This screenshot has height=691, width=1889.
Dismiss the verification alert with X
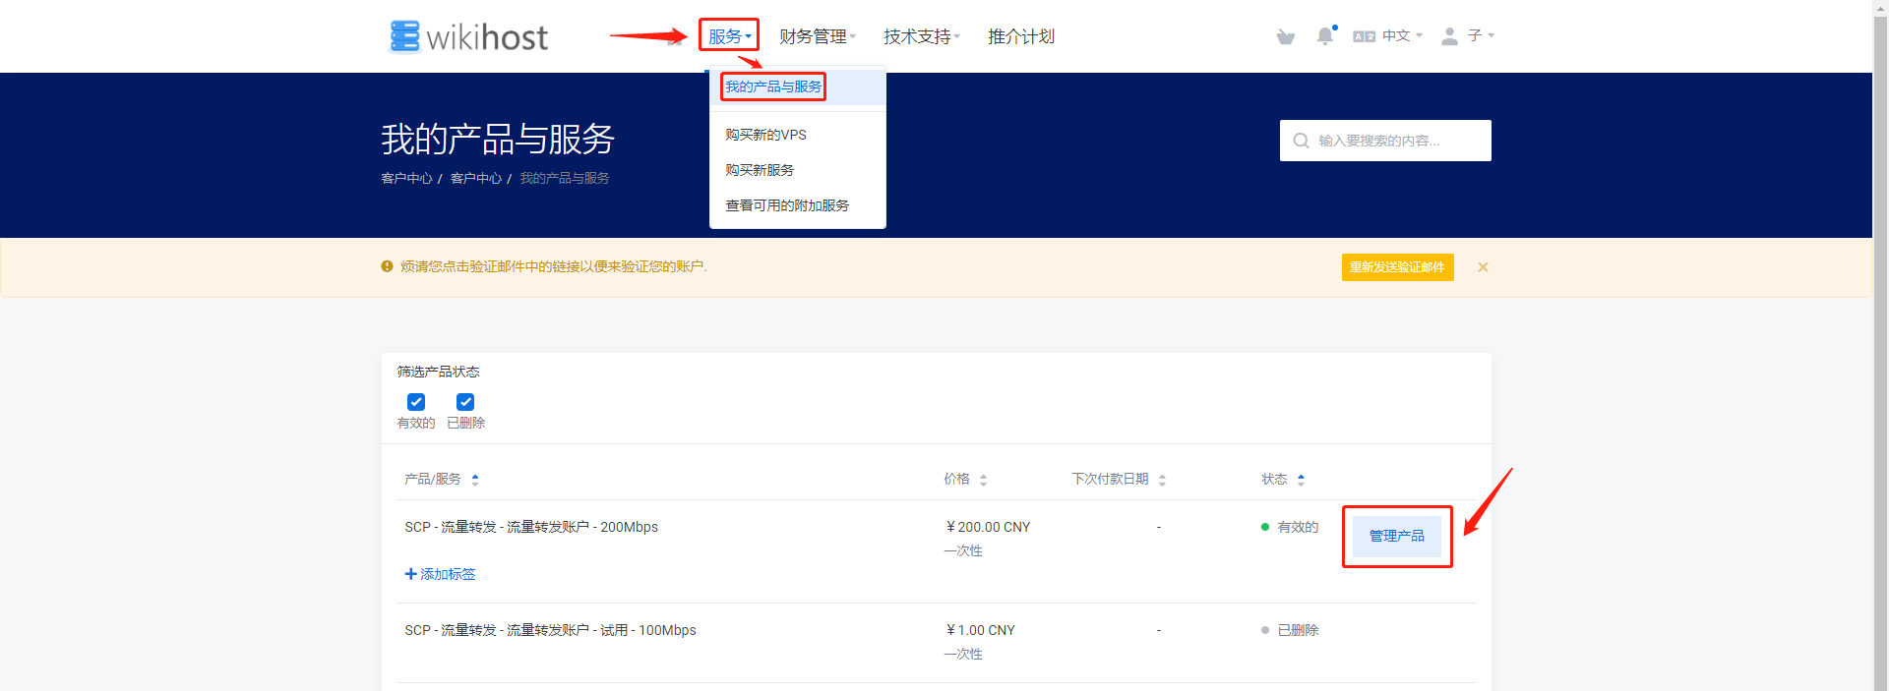click(x=1483, y=267)
